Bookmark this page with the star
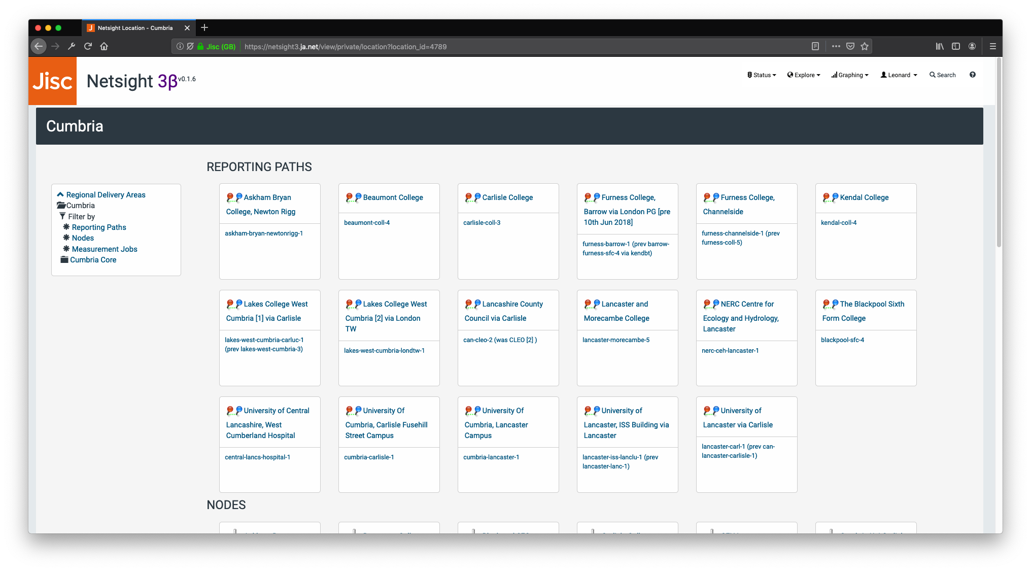Image resolution: width=1031 pixels, height=571 pixels. pos(865,46)
